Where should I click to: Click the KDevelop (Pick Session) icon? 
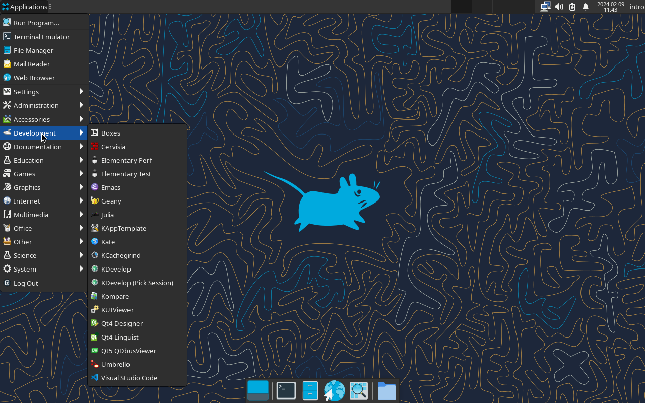pos(94,282)
